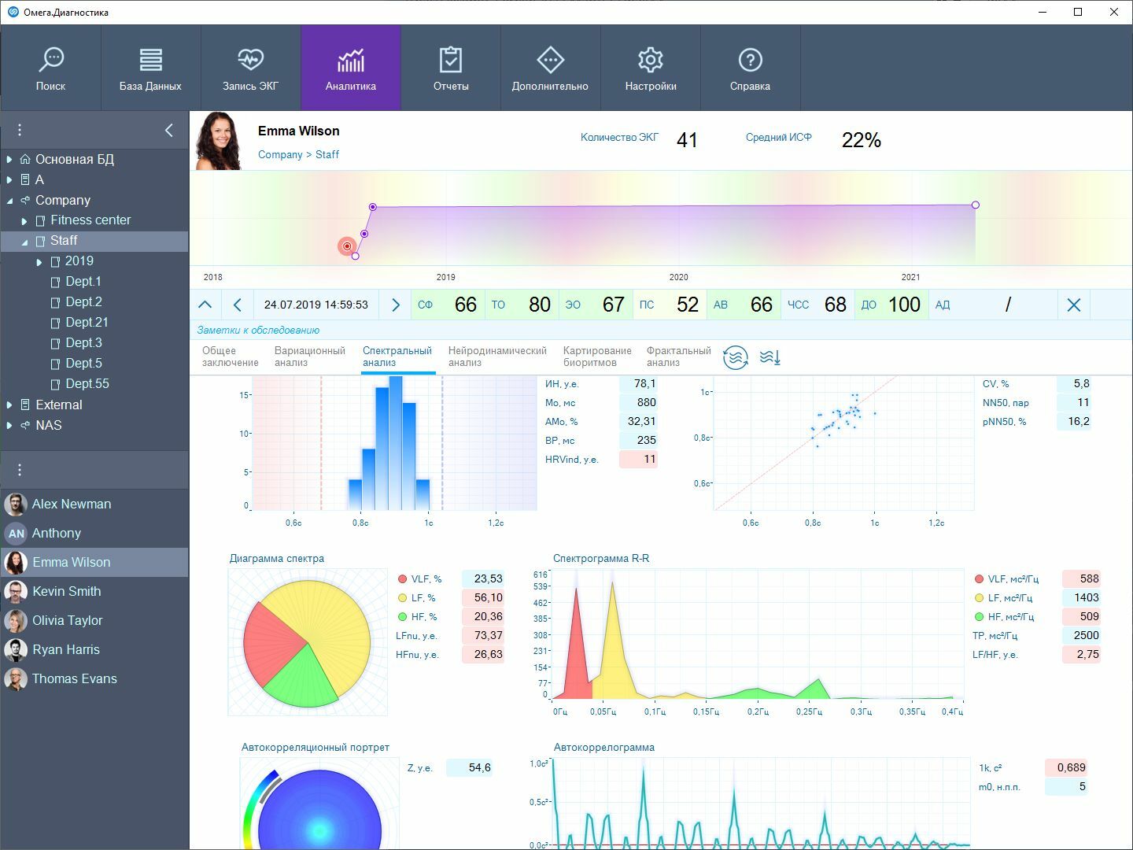Open Запись ЭКГ recording section
The image size is (1133, 850).
tap(250, 68)
